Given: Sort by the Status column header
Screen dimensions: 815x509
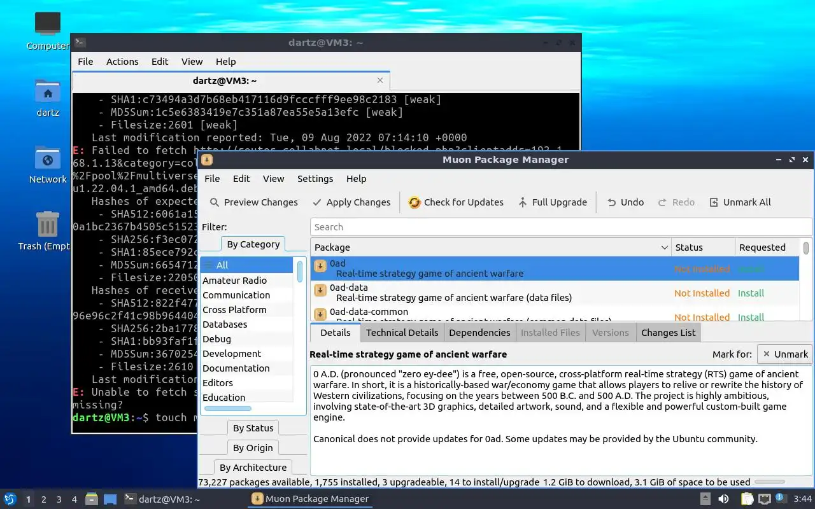Looking at the screenshot, I should [x=703, y=248].
